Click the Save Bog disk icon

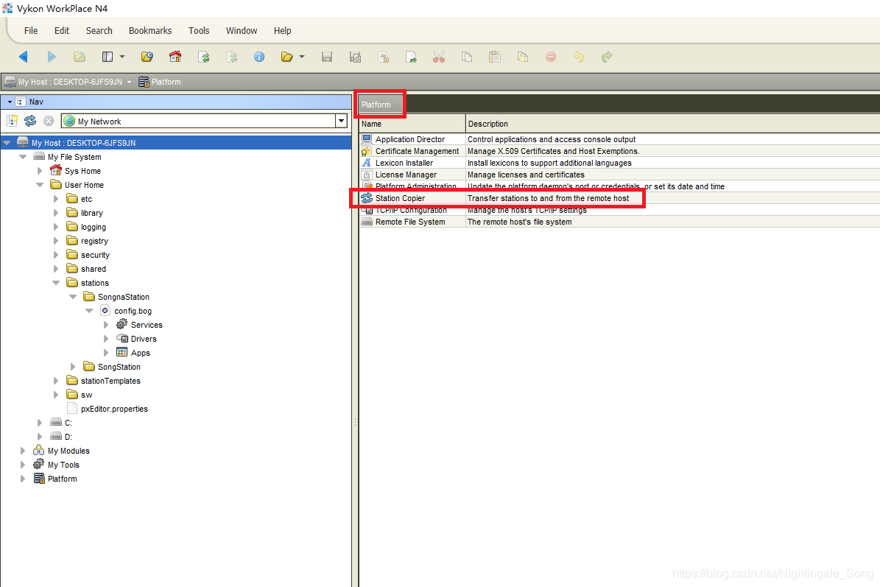point(355,57)
